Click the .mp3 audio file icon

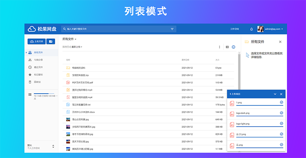tap(68, 90)
